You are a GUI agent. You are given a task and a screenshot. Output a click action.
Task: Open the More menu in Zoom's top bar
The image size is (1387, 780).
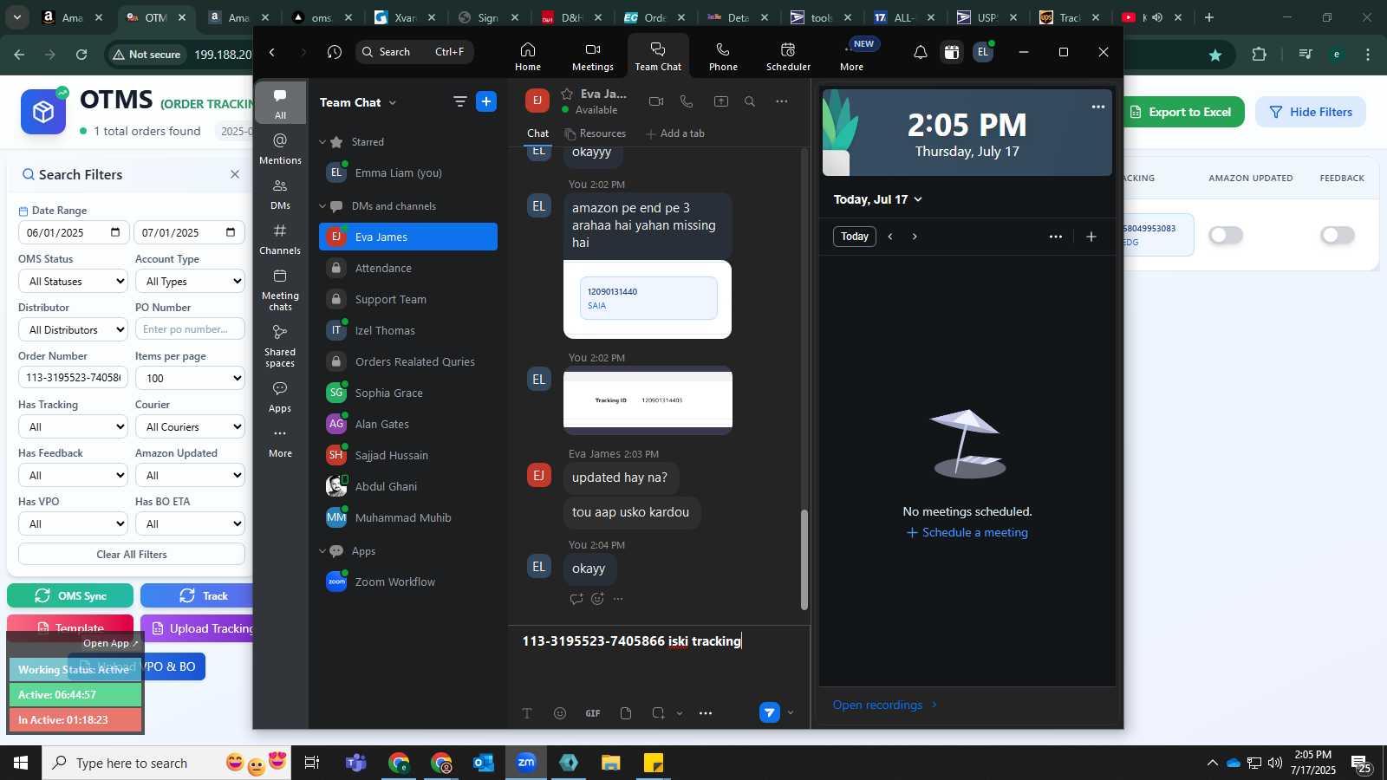(x=852, y=56)
